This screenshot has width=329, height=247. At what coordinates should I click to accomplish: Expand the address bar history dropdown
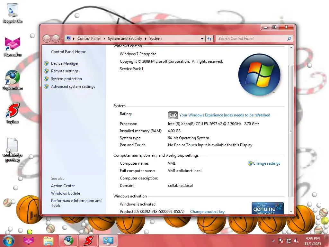[x=202, y=39]
